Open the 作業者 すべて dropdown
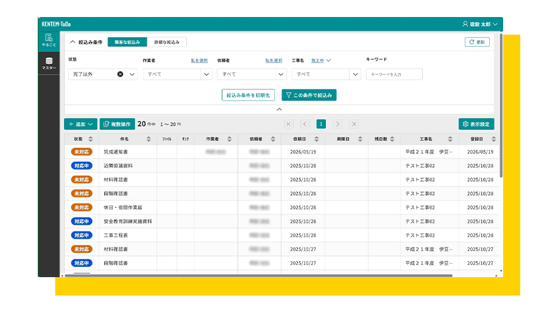Viewport: 558px width, 313px height. (x=178, y=74)
